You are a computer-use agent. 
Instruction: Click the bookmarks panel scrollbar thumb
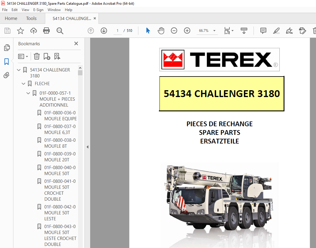(x=80, y=73)
